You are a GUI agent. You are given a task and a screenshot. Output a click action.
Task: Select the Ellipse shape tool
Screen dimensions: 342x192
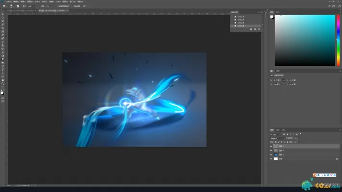[2, 77]
